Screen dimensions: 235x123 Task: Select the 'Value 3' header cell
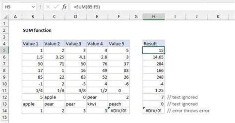pyautogui.click(x=76, y=44)
